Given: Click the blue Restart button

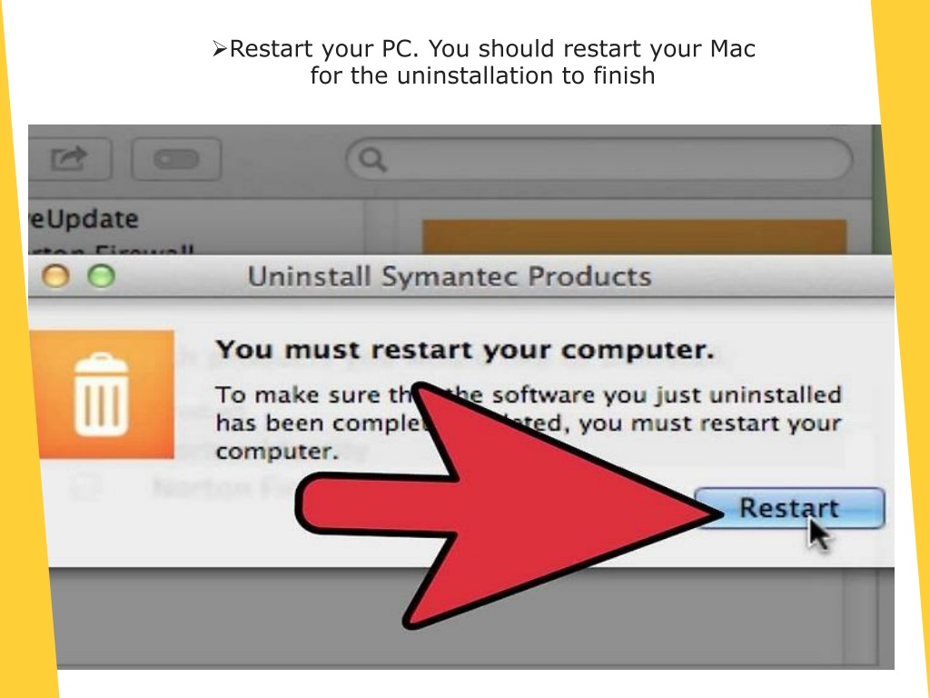Looking at the screenshot, I should pos(790,508).
